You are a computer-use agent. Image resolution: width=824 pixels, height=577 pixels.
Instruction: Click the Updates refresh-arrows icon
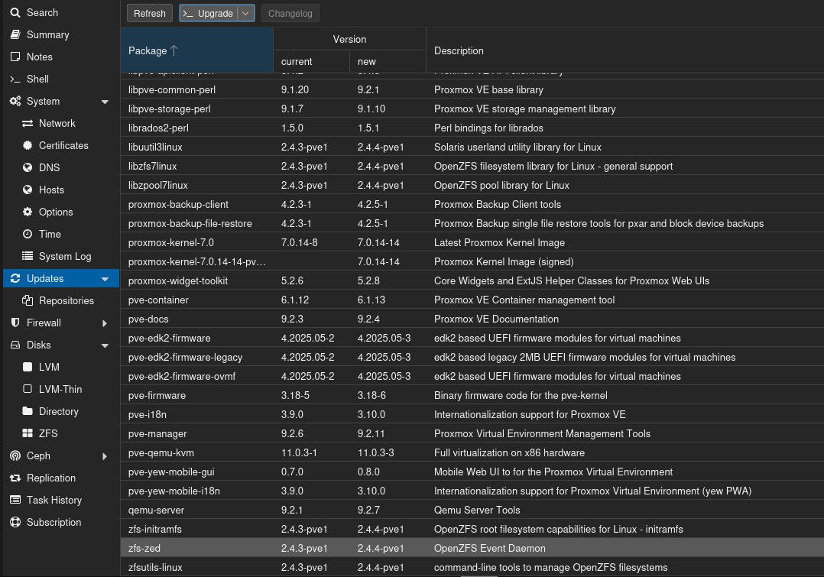(15, 278)
